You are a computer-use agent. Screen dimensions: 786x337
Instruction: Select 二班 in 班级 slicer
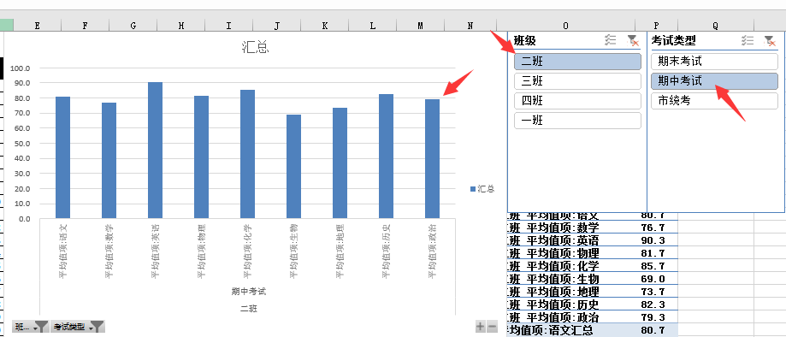click(577, 62)
